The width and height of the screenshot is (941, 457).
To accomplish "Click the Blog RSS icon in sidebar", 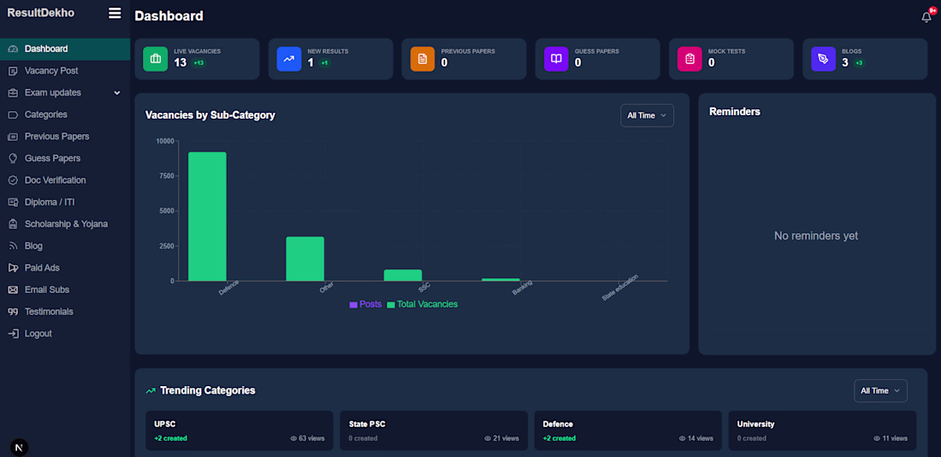I will coord(13,246).
